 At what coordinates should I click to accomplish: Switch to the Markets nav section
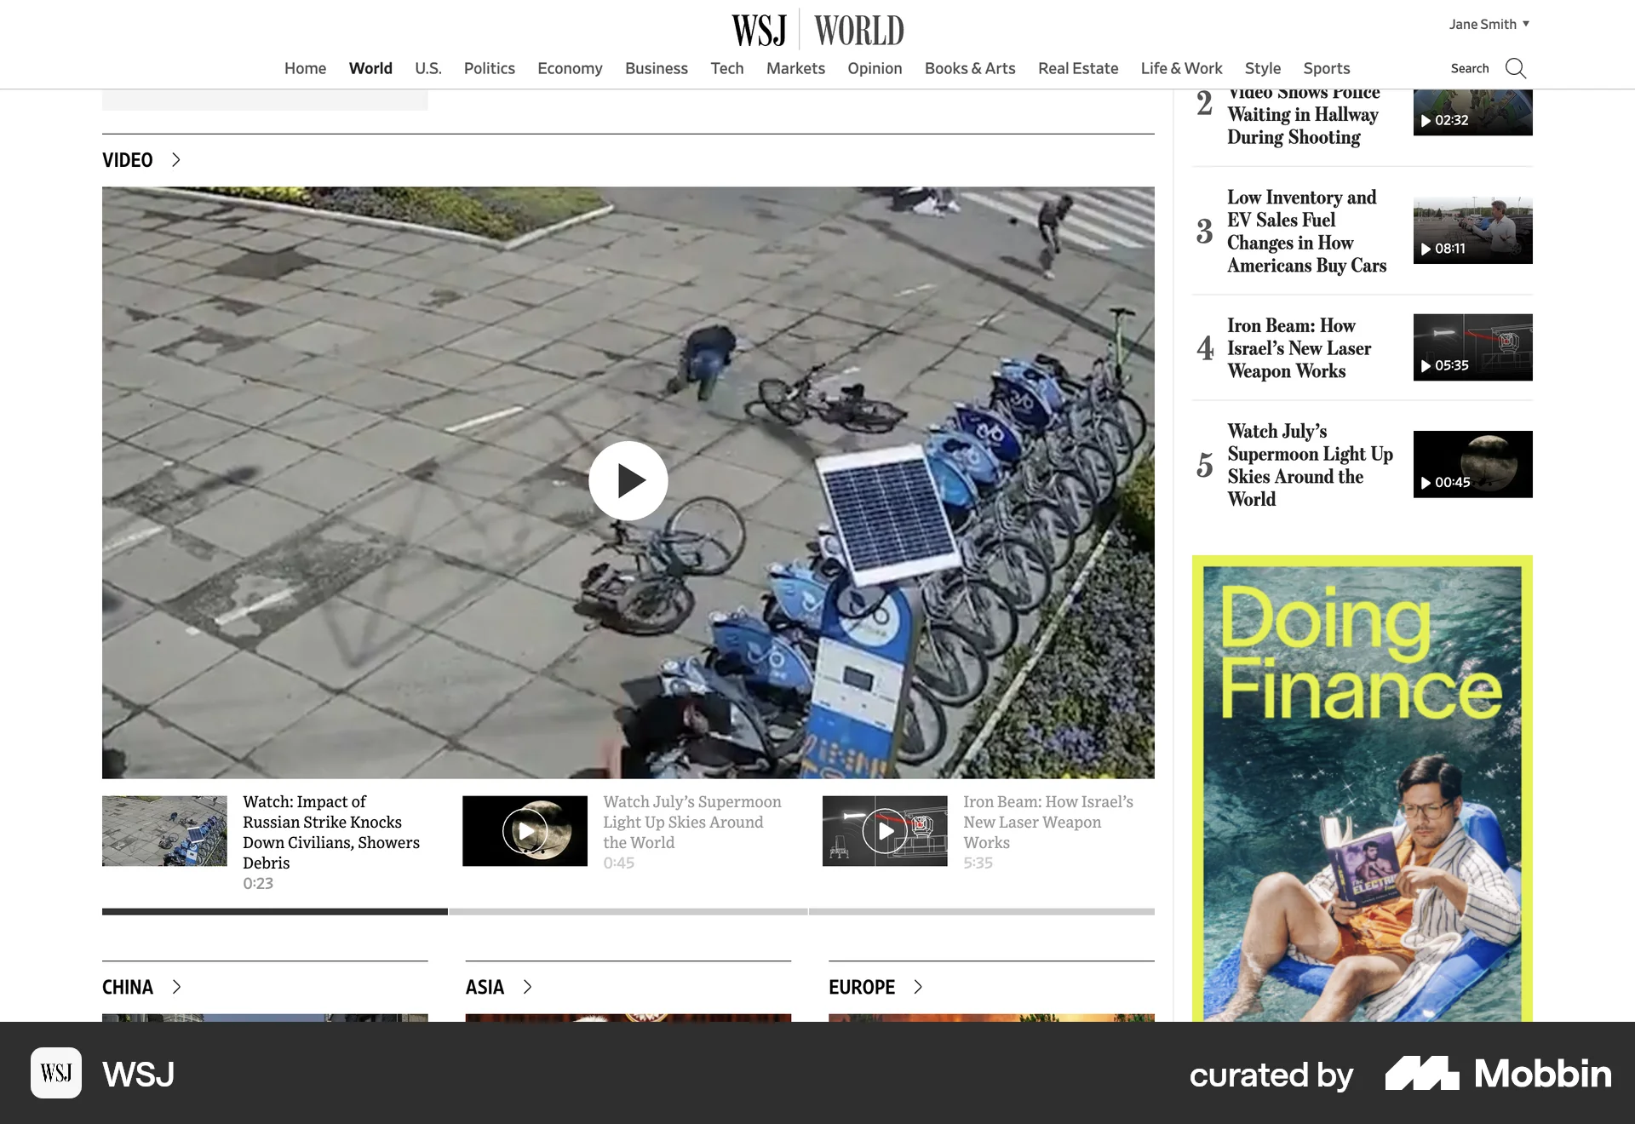(x=795, y=68)
